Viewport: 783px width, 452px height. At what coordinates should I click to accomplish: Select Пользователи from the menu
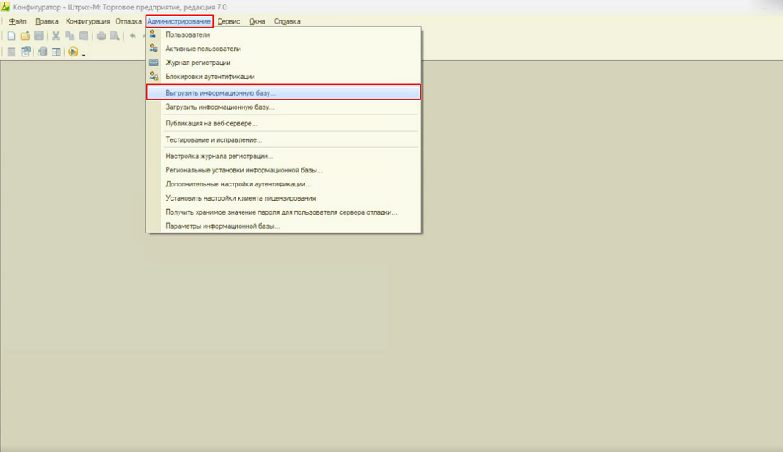(x=283, y=34)
